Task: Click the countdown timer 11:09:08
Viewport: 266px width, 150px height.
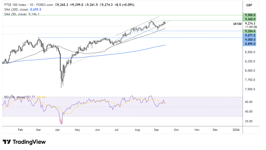Action: click(251, 27)
